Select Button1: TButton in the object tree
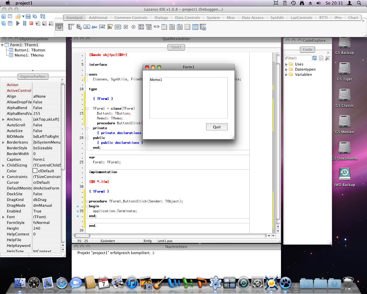 tap(30, 50)
